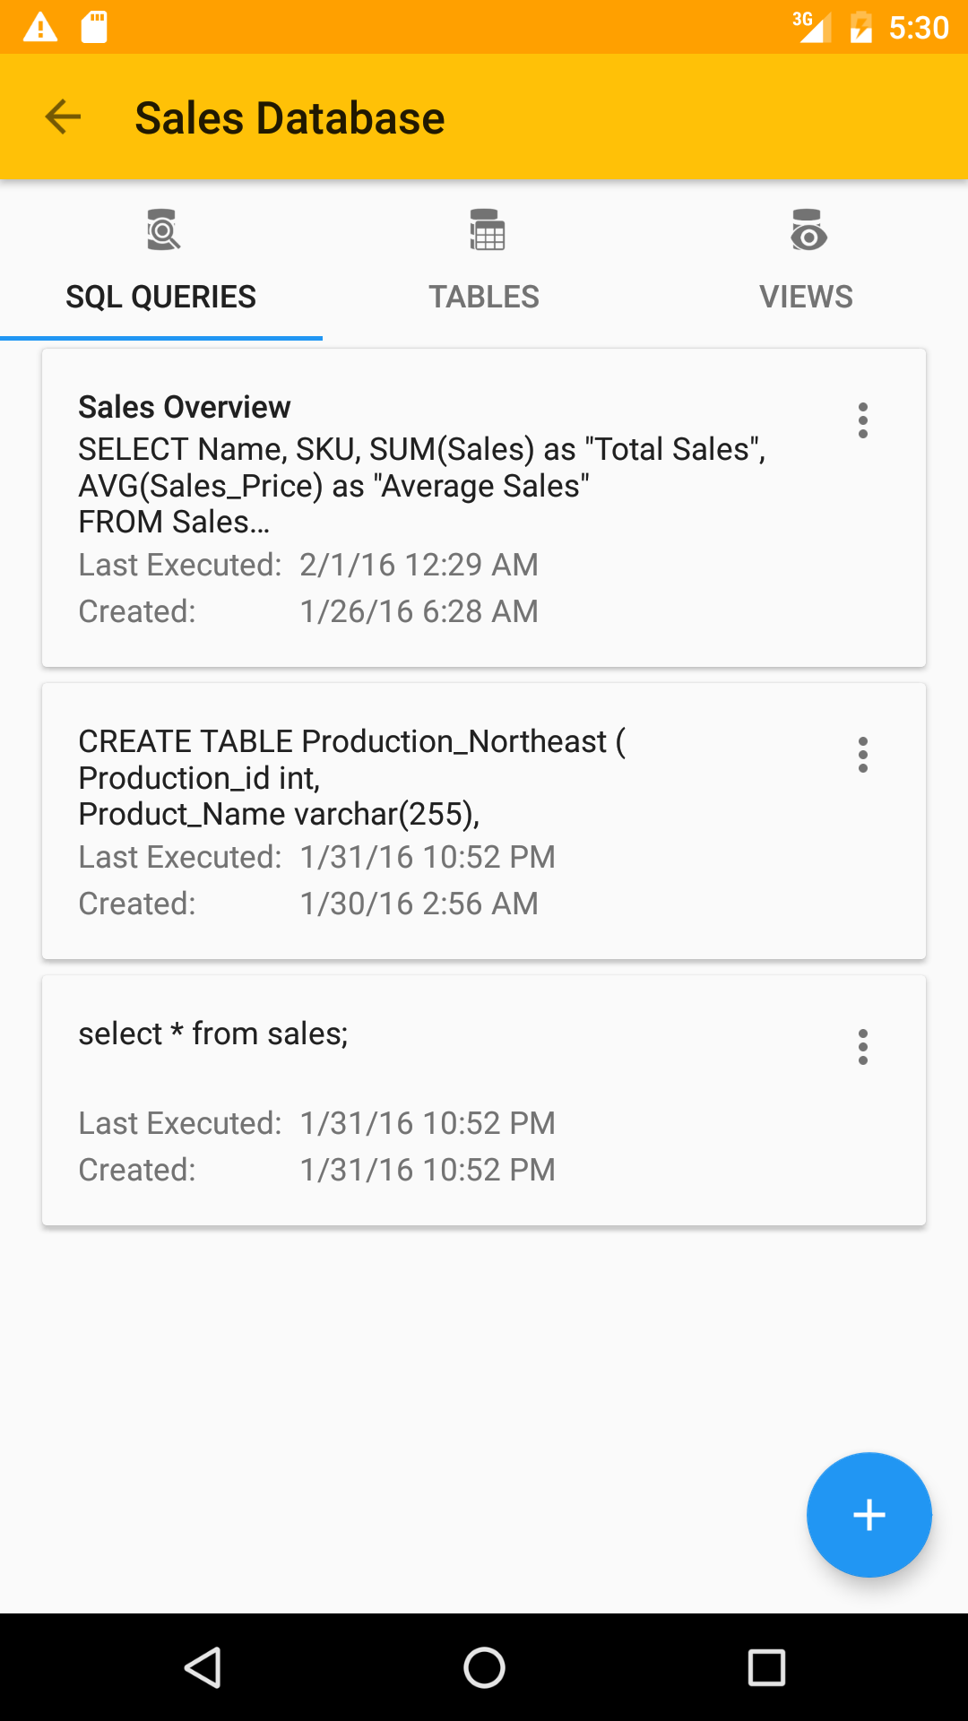Open overflow menu for select * query

[863, 1047]
